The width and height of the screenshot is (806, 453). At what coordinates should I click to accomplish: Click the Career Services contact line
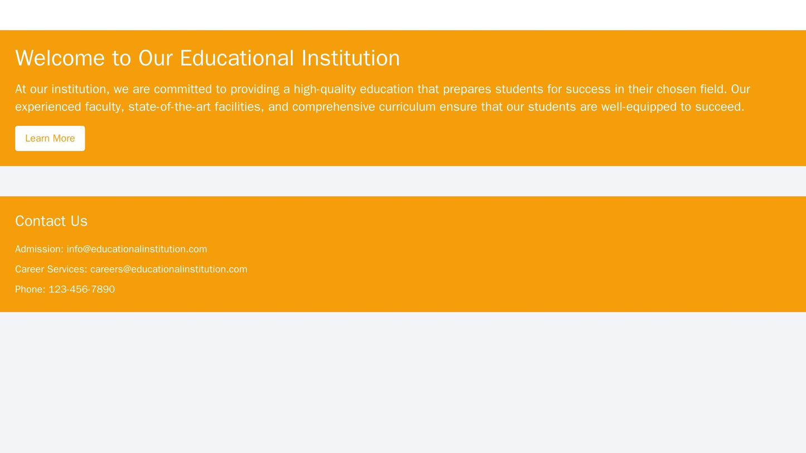131,269
